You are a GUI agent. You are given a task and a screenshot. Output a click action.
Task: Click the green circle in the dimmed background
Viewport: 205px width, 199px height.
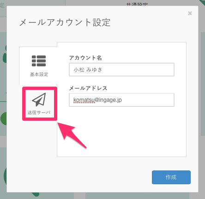click(x=3, y=118)
